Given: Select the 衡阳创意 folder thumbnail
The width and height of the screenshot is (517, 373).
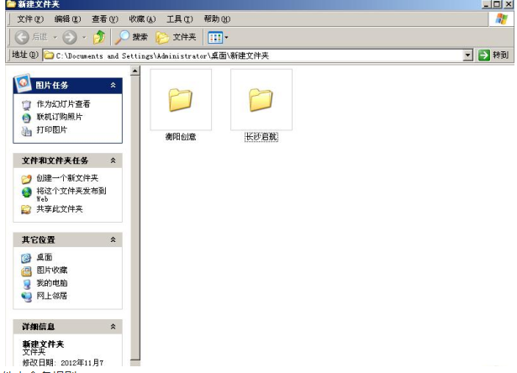Looking at the screenshot, I should pos(181,99).
